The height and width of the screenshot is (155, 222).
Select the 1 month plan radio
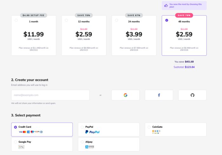click(16, 20)
